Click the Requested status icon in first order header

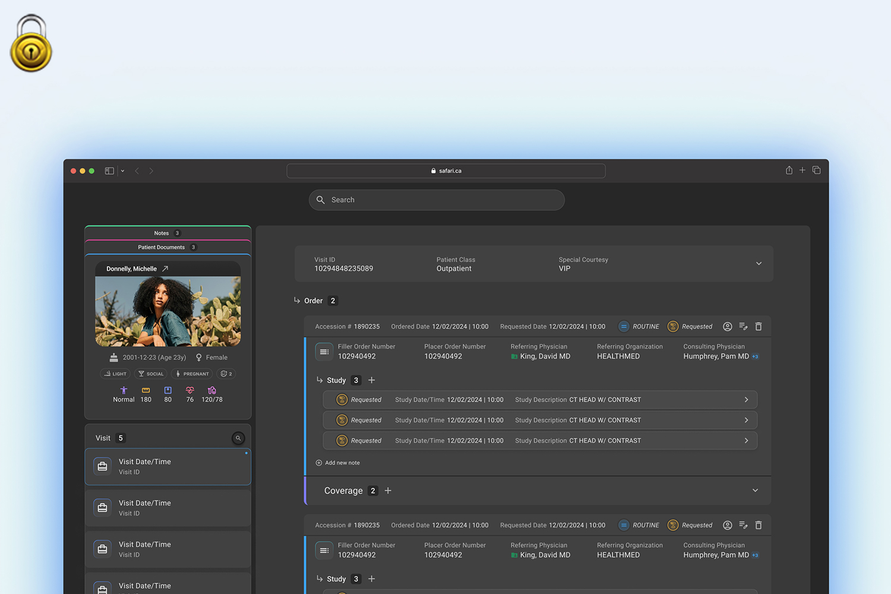tap(673, 327)
